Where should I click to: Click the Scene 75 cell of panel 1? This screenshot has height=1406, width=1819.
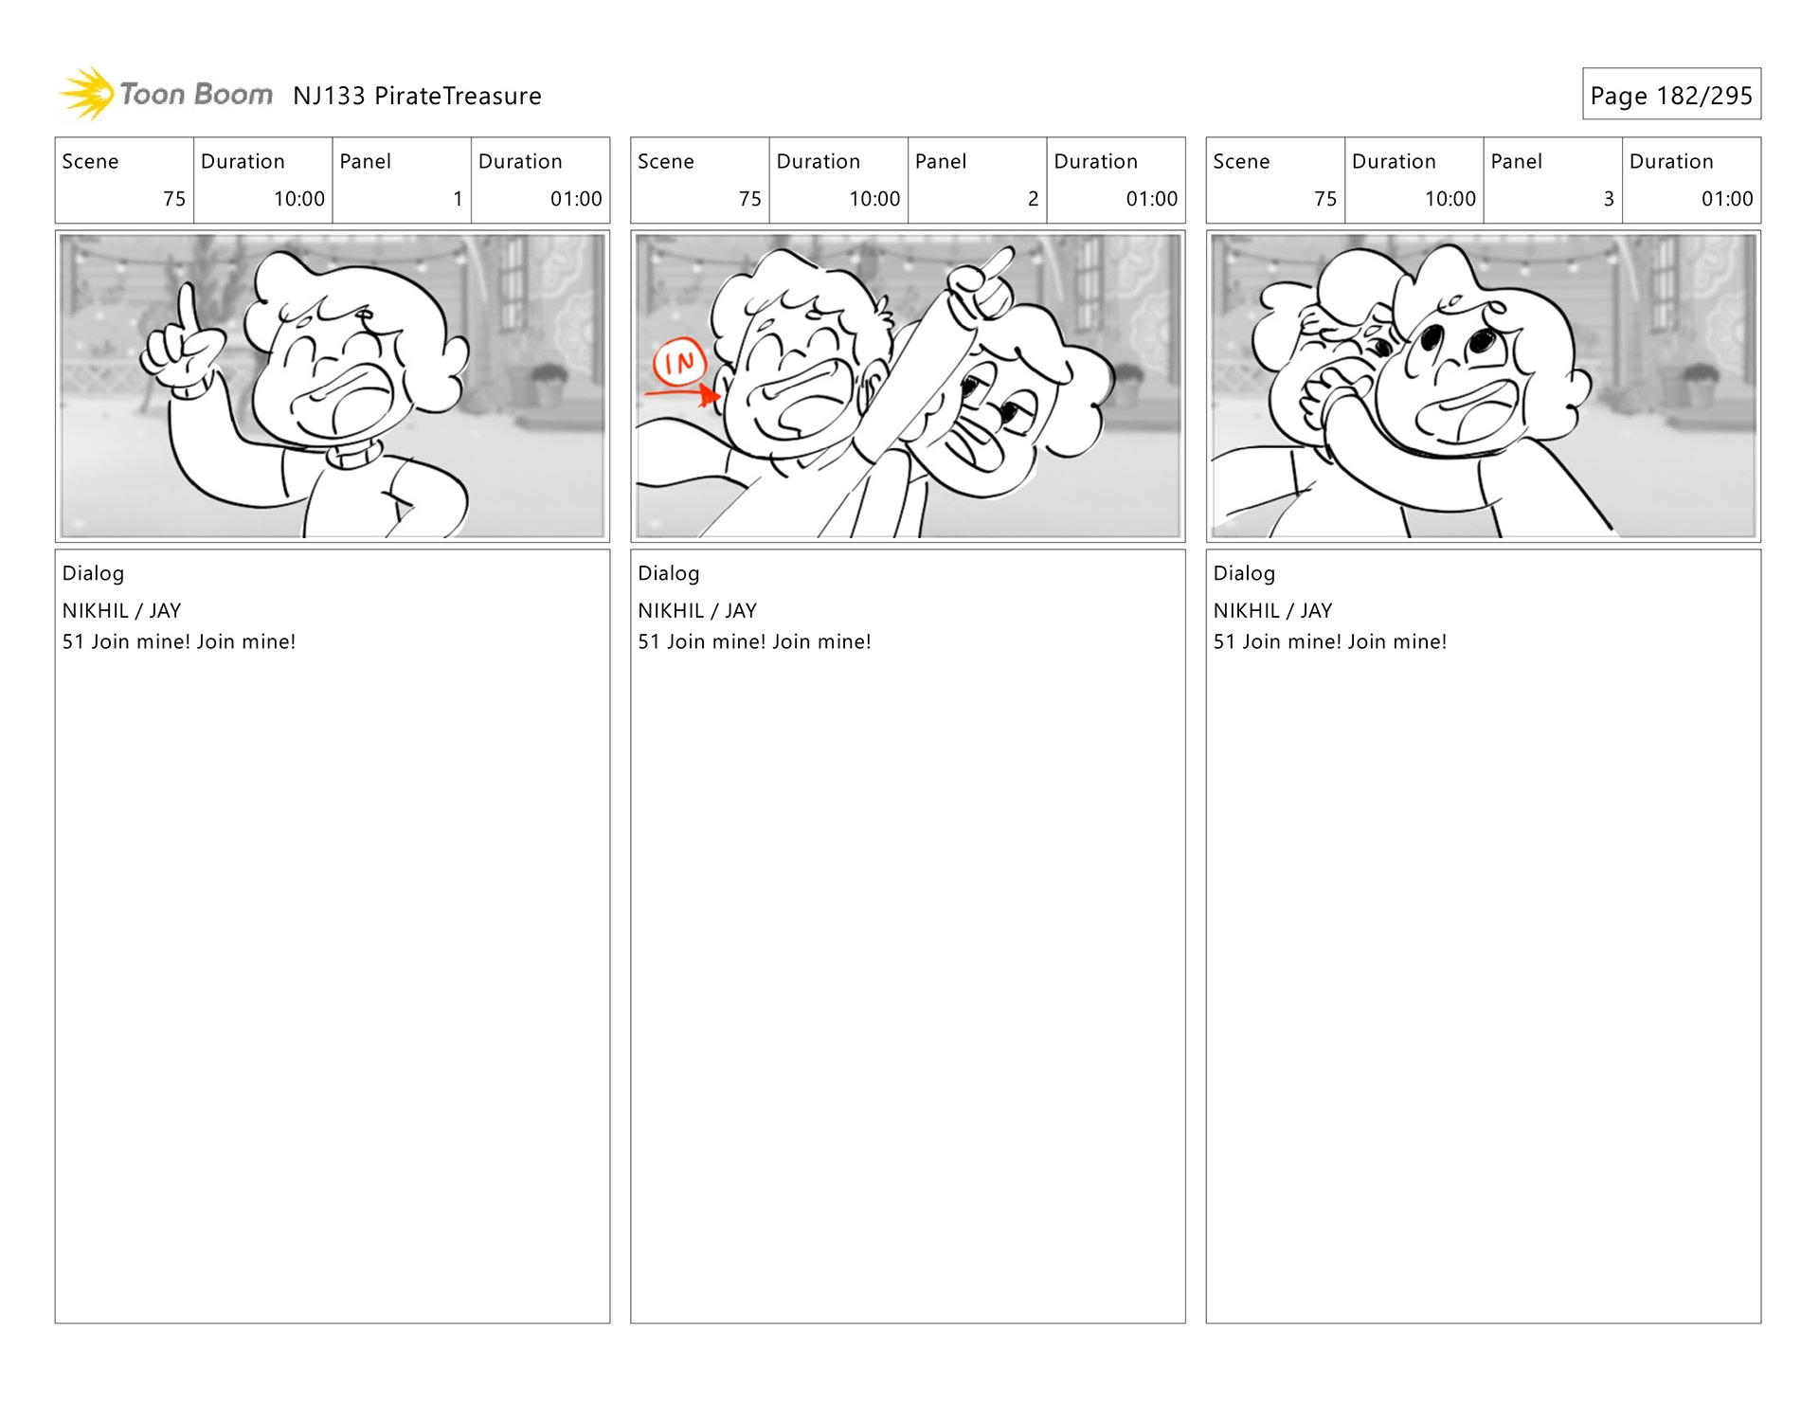124,180
